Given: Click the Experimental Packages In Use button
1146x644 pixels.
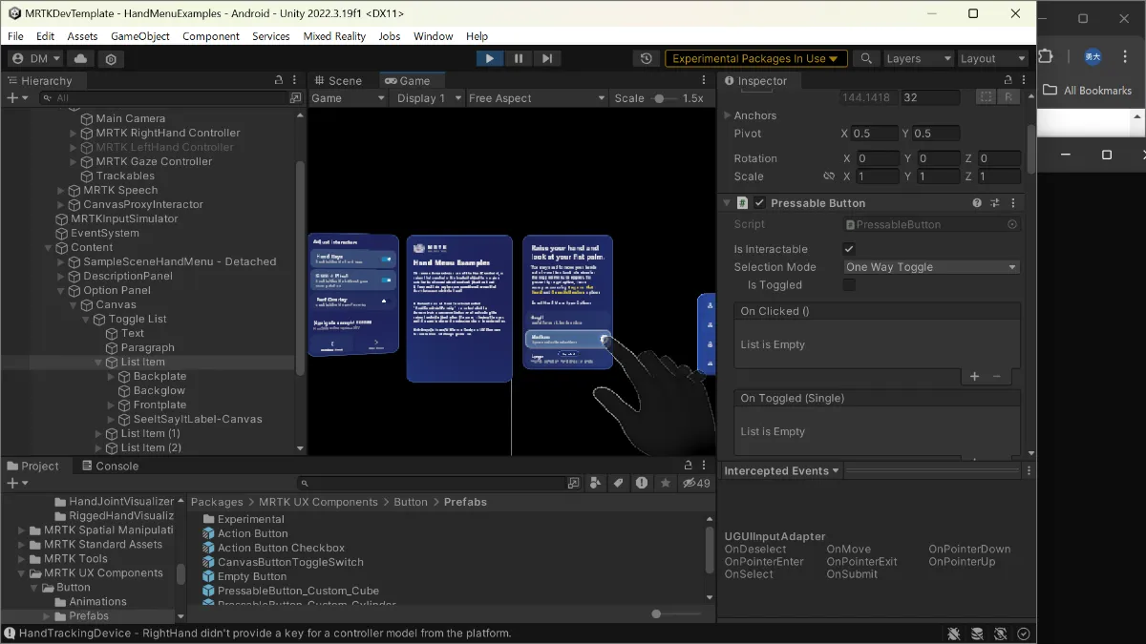Looking at the screenshot, I should click(755, 58).
